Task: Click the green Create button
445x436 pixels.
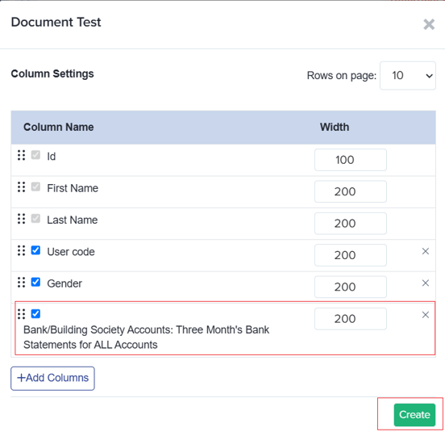Action: pyautogui.click(x=414, y=415)
